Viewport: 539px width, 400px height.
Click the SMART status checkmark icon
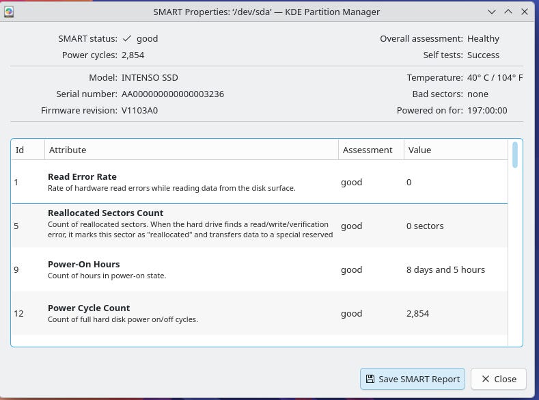126,39
